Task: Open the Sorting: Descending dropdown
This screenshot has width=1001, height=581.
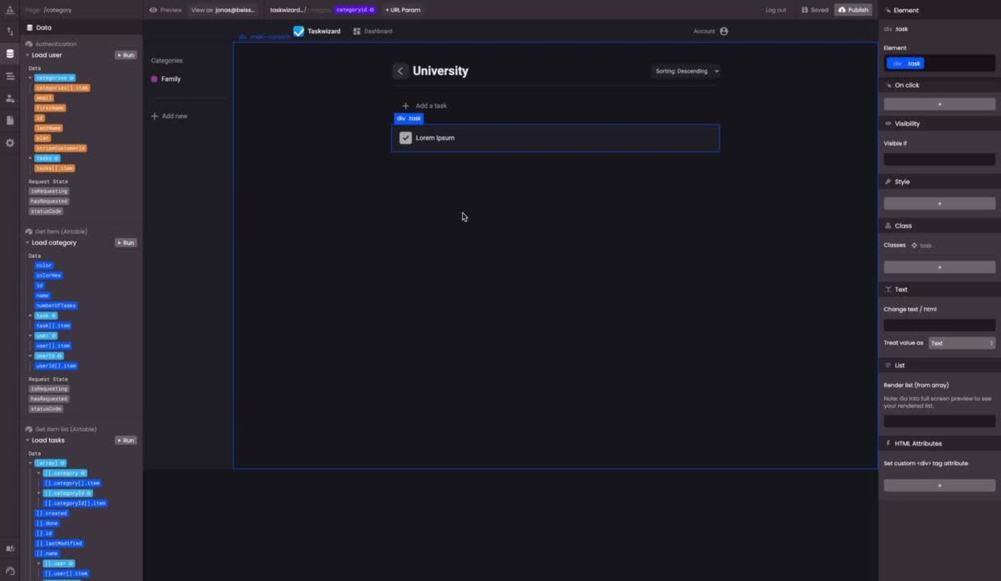Action: click(685, 70)
